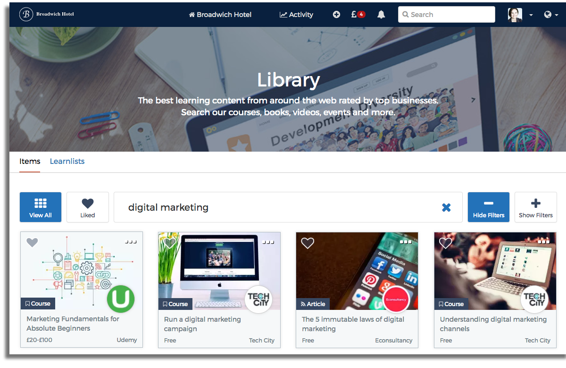Screen dimensions: 566x368
Task: Click the globe language icon
Action: point(548,14)
